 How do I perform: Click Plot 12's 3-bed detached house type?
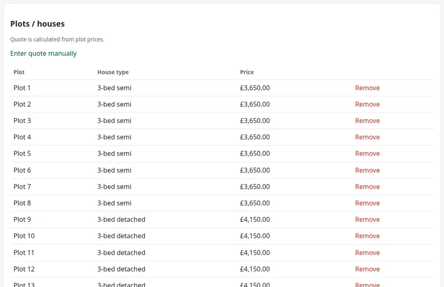[x=121, y=269]
